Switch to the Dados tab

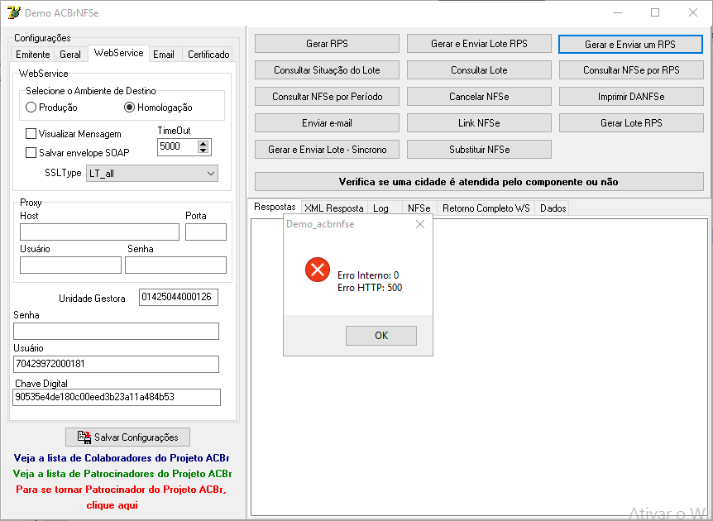click(x=553, y=208)
